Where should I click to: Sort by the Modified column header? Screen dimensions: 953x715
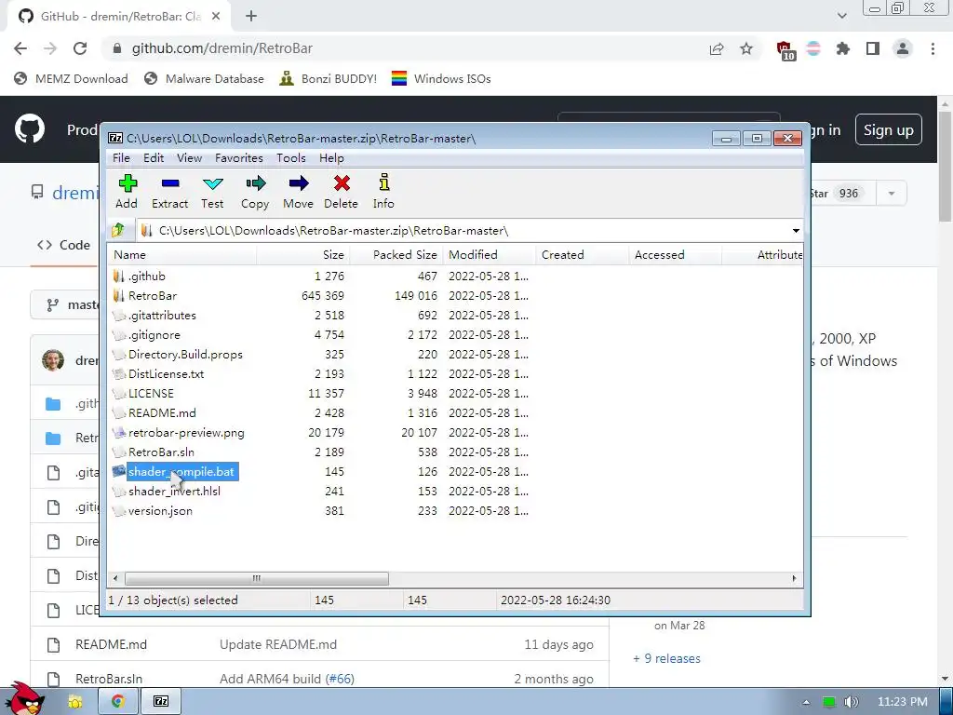pos(490,255)
